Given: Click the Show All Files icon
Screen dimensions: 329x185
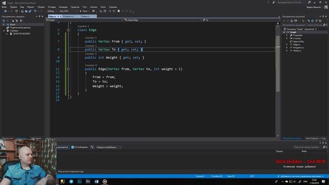Looking at the screenshot, I should [320, 21].
